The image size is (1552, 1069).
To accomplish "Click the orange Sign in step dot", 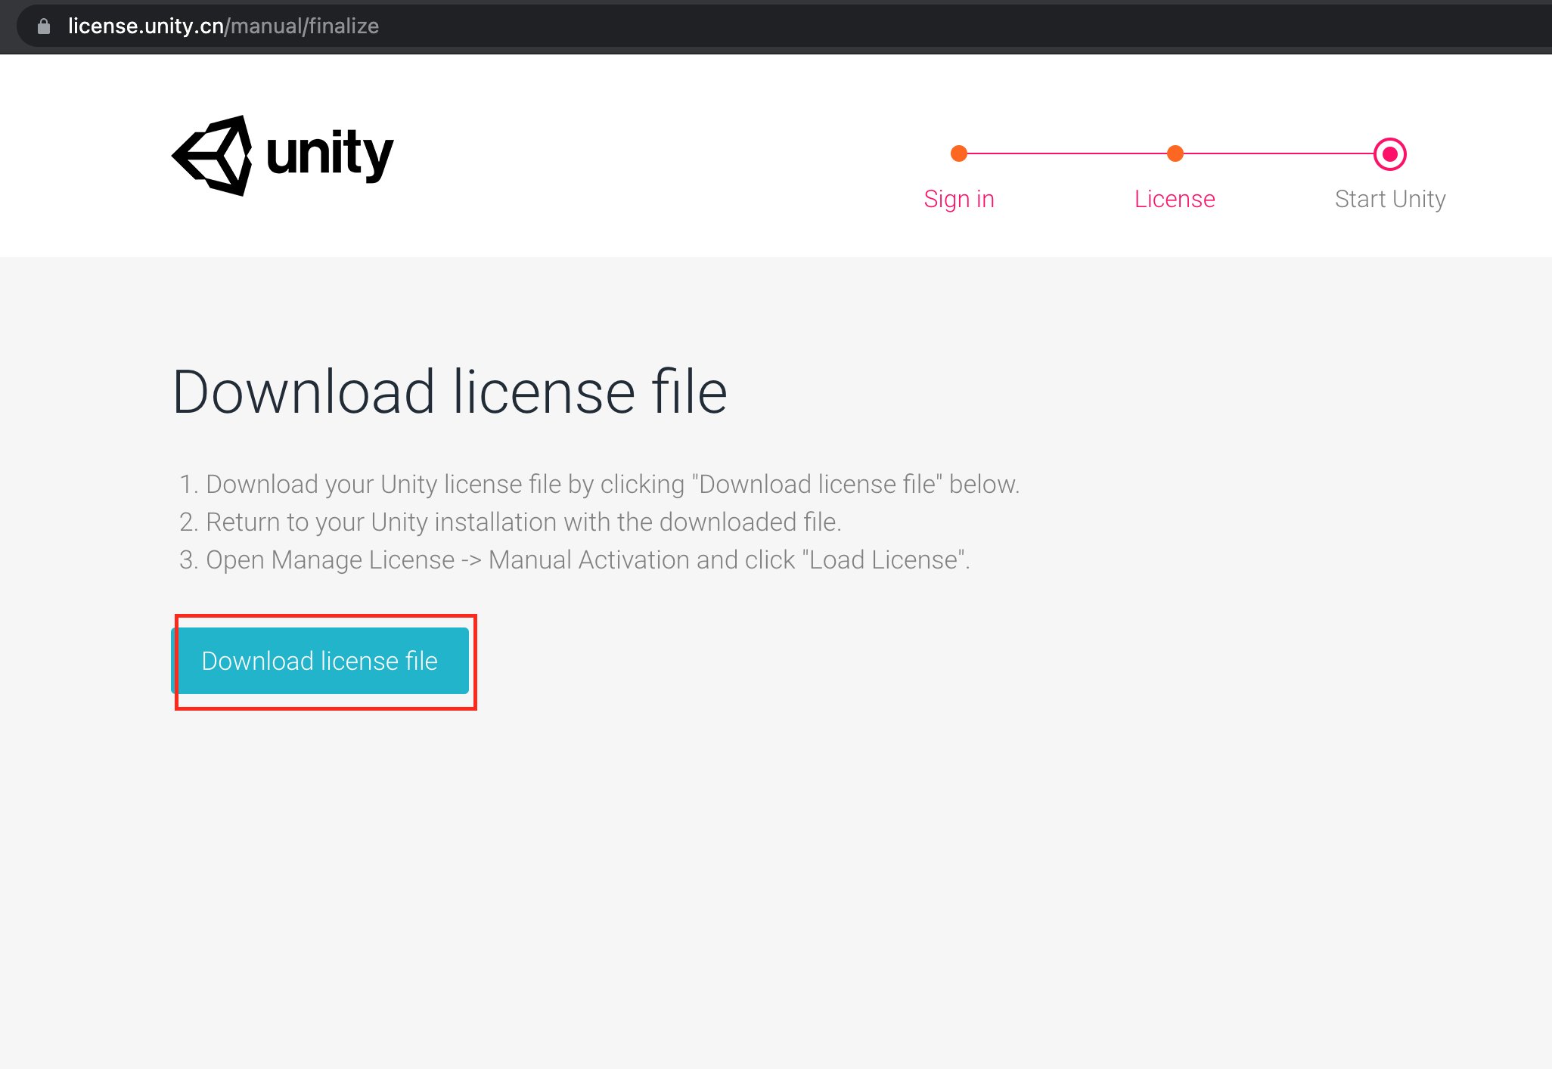I will (x=959, y=153).
